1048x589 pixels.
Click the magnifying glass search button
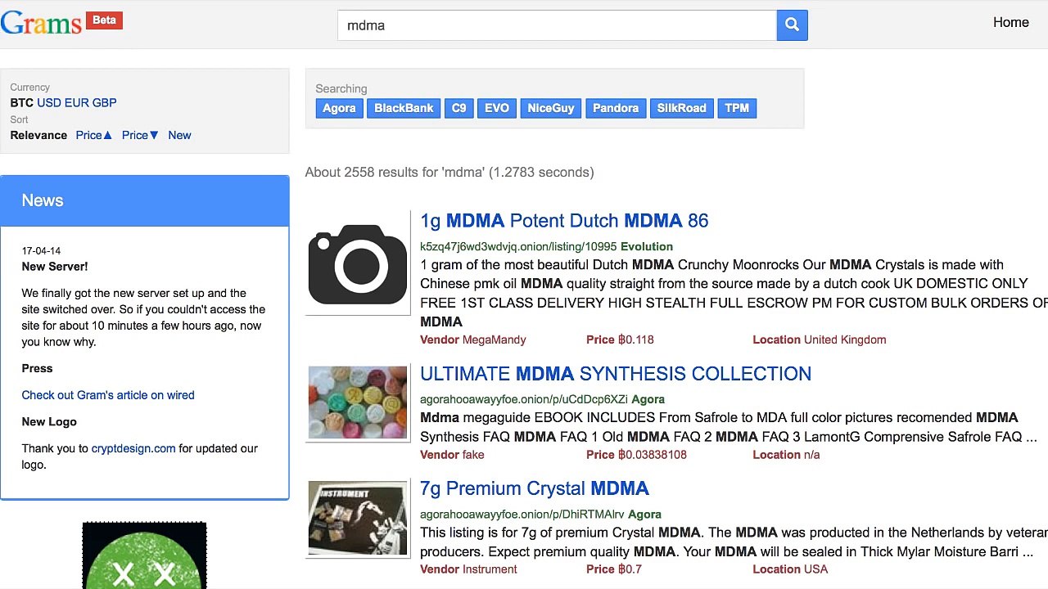click(792, 25)
